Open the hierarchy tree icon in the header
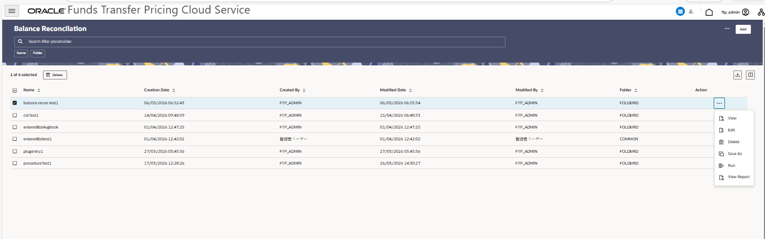The height and width of the screenshot is (239, 765). (x=760, y=12)
